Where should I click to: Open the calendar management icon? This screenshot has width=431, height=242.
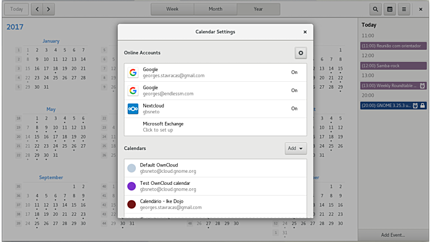(390, 9)
